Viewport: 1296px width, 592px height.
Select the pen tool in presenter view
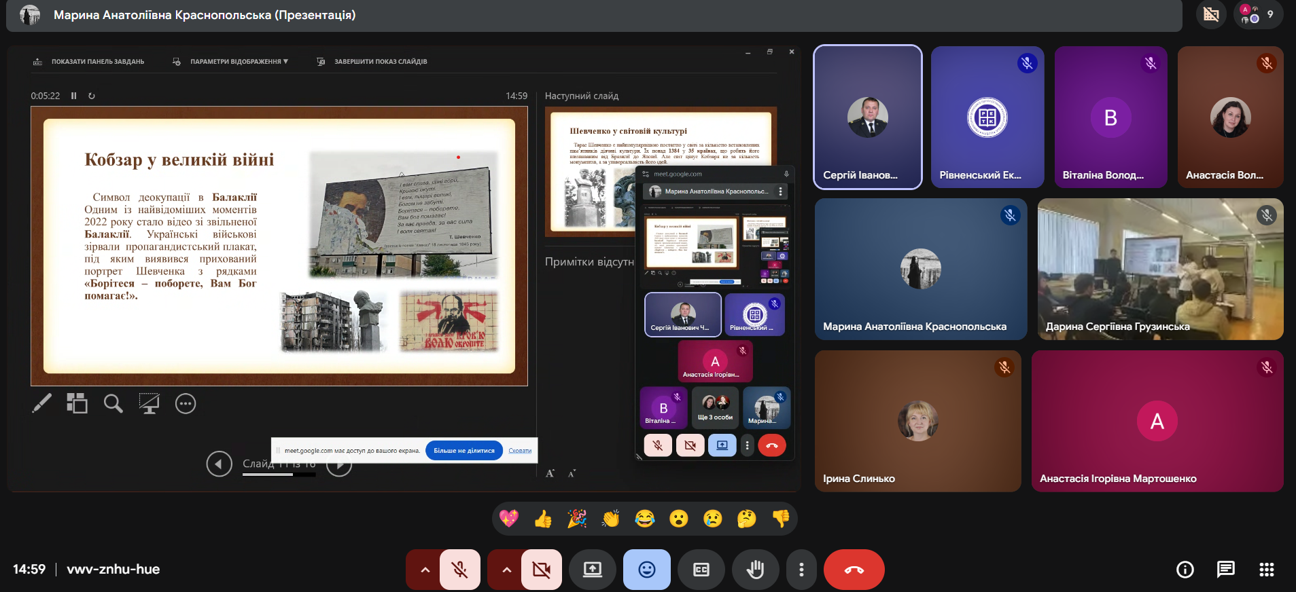click(41, 404)
